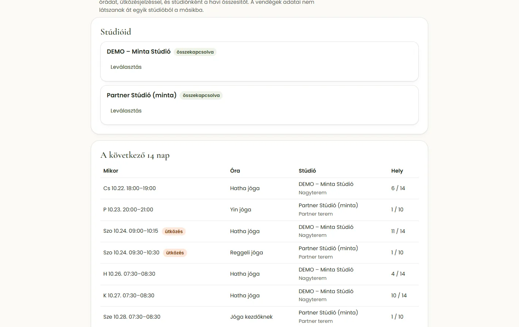Screen dimensions: 519x327
Task: Select P 10.23. 20:00–21:00 time cell
Action: pos(128,210)
